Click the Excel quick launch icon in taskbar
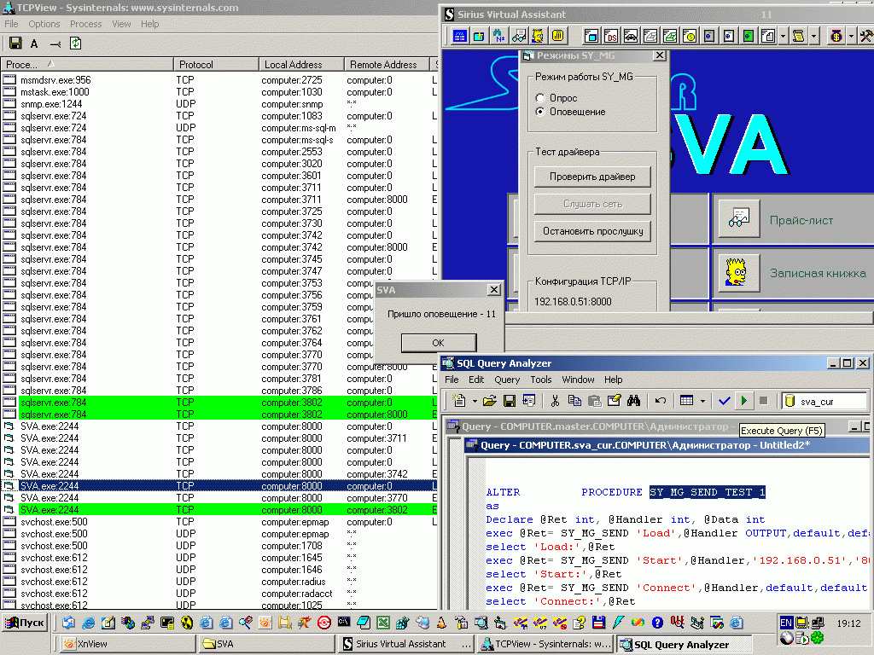The height and width of the screenshot is (655, 874). click(383, 623)
